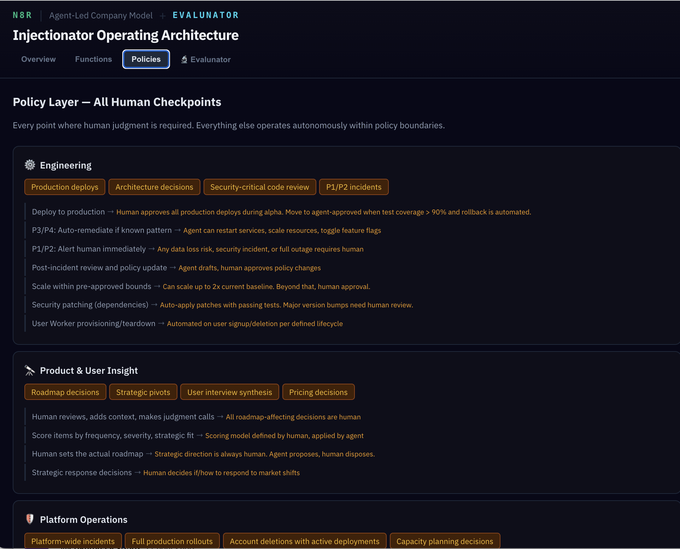Click the Engineering gear icon
680x549 pixels.
click(x=30, y=165)
